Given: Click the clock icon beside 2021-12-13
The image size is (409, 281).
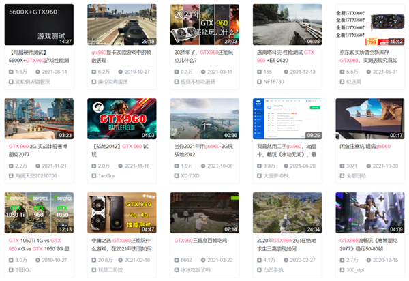Looking at the screenshot, I should tap(286, 72).
